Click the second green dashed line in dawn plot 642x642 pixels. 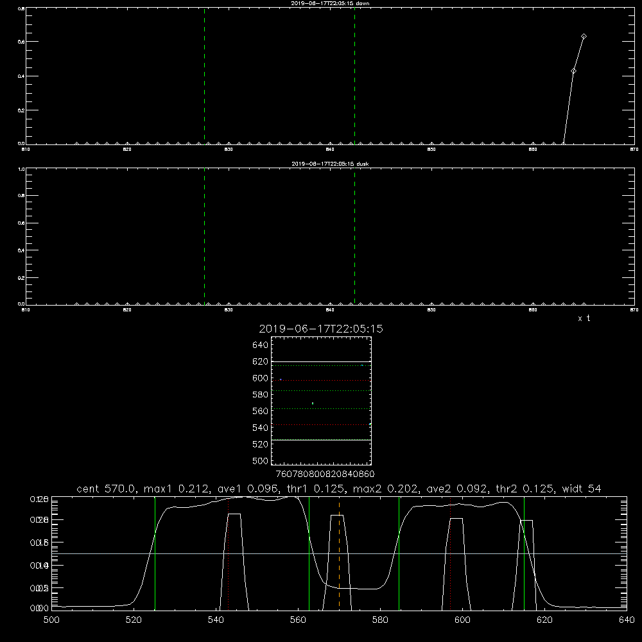tap(354, 76)
